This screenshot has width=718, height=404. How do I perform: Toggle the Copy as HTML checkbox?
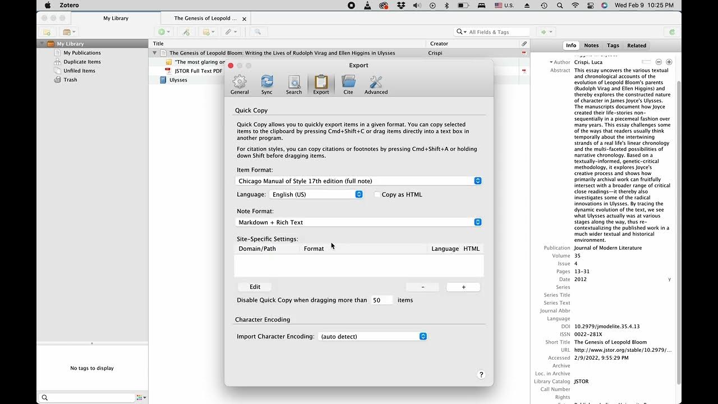(x=377, y=194)
